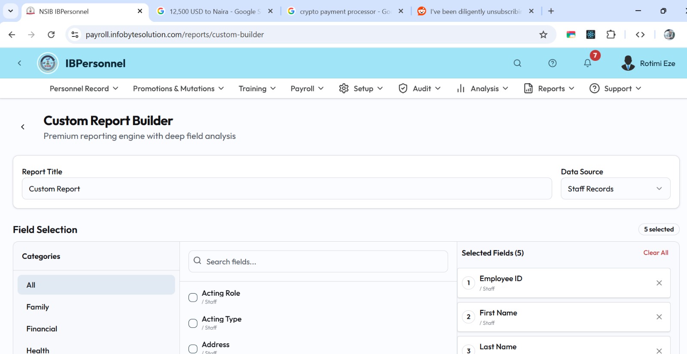Collapse the sidebar using header back chevron
The height and width of the screenshot is (354, 687).
pos(19,63)
